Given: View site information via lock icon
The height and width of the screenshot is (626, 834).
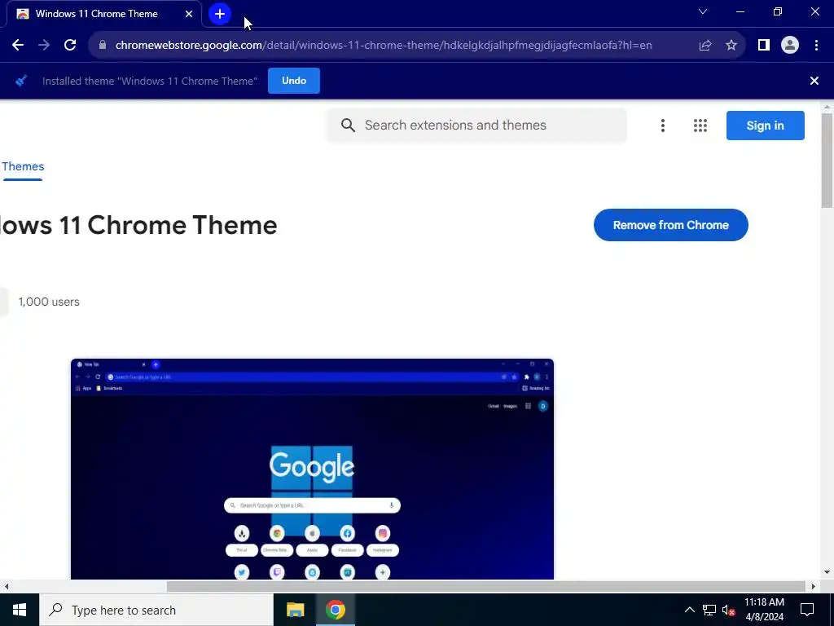Looking at the screenshot, I should tap(103, 46).
